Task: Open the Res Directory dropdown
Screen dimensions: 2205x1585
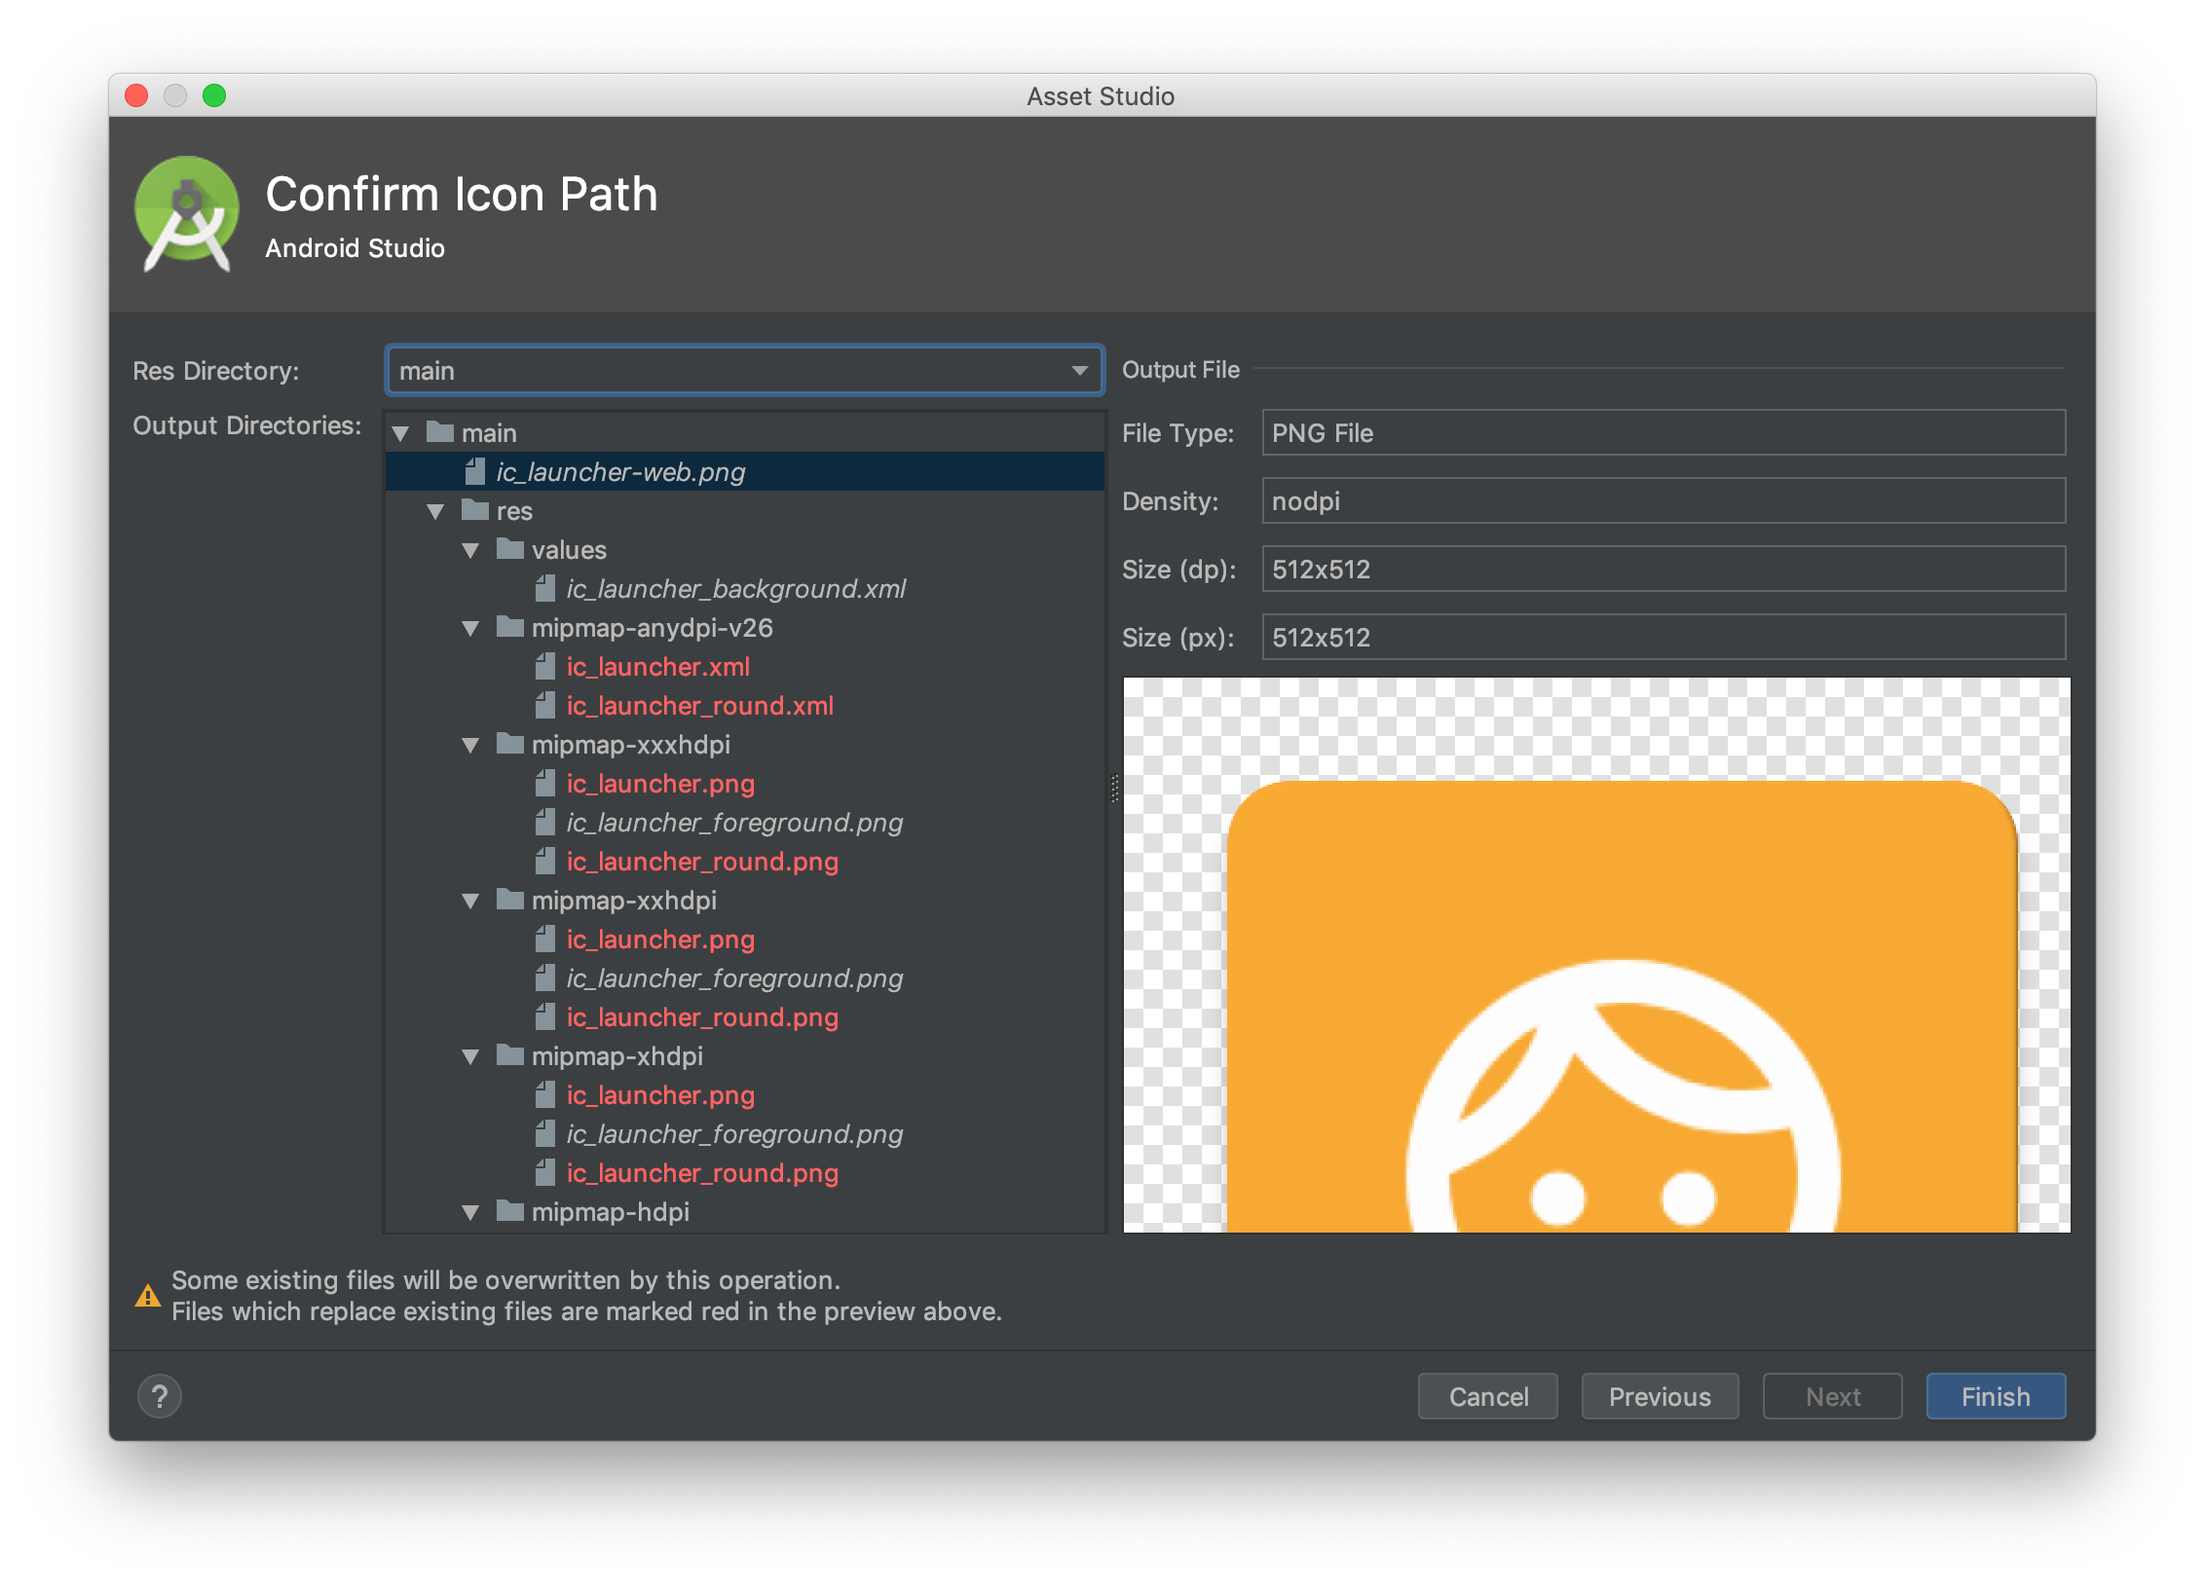Action: click(x=1079, y=371)
